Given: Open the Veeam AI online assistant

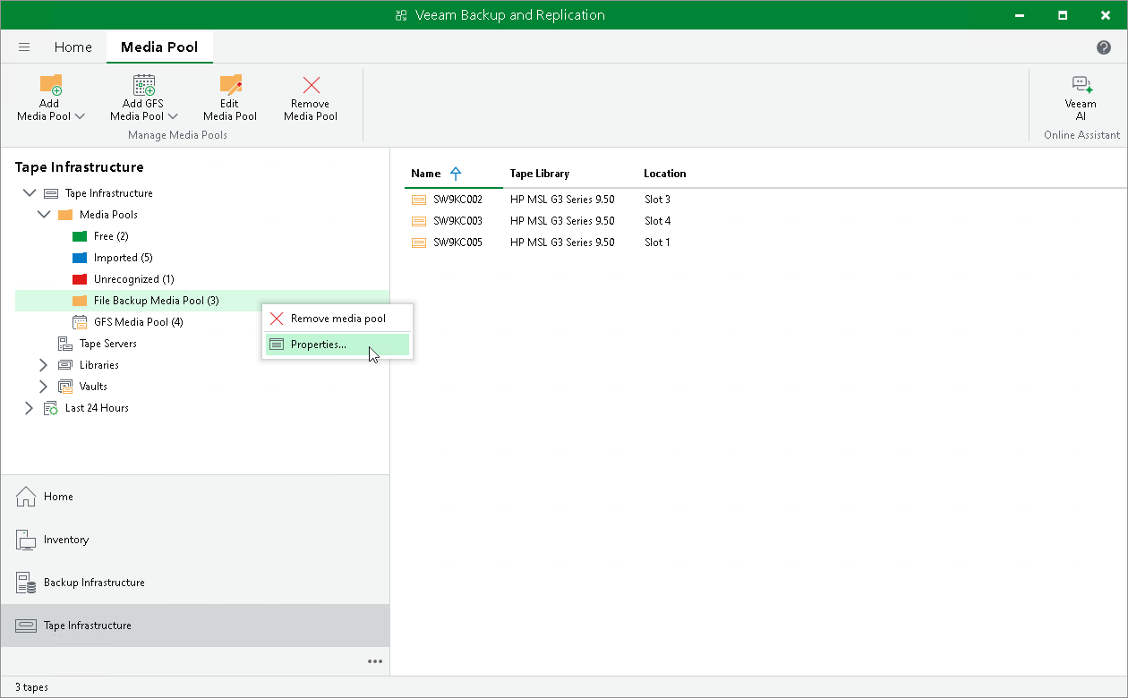Looking at the screenshot, I should (1081, 98).
